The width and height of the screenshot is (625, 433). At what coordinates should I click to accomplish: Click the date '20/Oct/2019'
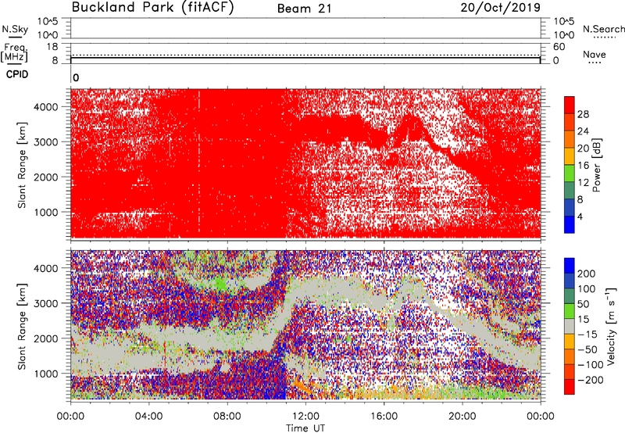pos(500,8)
